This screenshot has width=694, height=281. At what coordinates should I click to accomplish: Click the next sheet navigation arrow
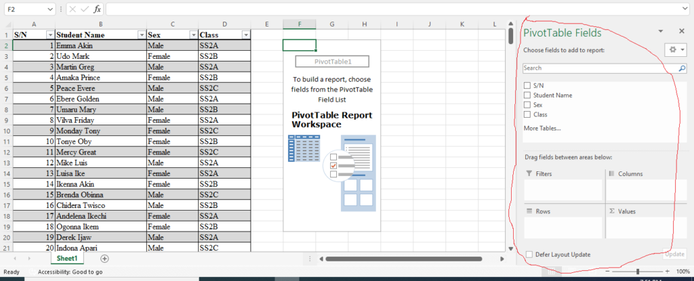29,259
